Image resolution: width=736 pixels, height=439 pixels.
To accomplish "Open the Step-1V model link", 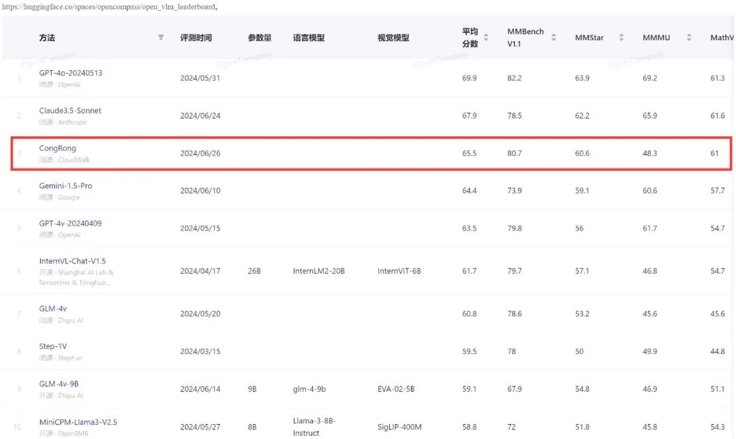I will (x=52, y=346).
